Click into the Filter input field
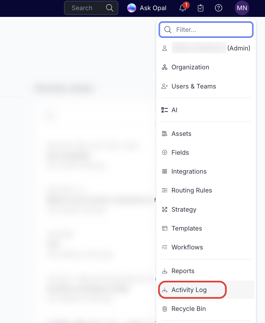This screenshot has height=323, width=265. click(212, 30)
